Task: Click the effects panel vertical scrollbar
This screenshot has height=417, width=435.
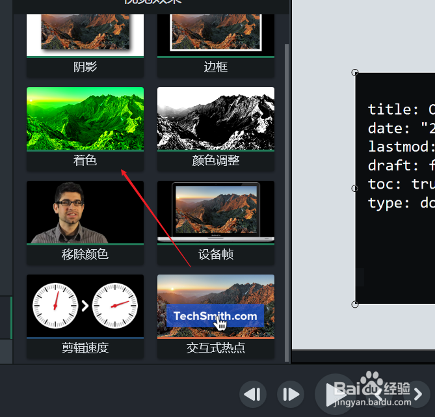Action: (287, 203)
